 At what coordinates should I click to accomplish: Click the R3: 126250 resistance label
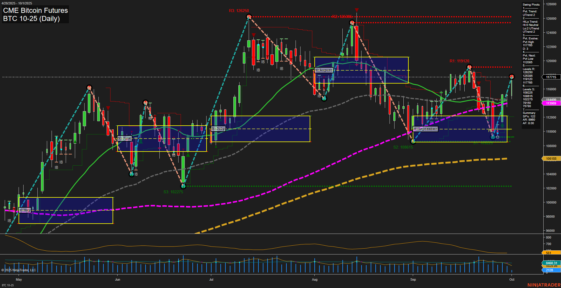(x=239, y=11)
